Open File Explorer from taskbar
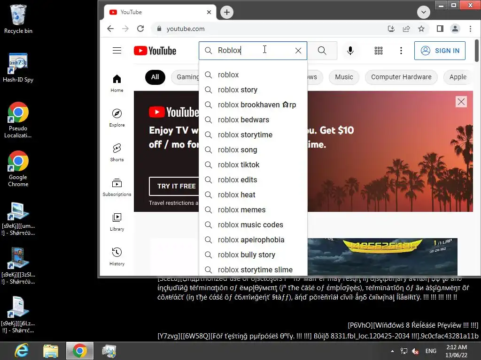 coord(51,351)
